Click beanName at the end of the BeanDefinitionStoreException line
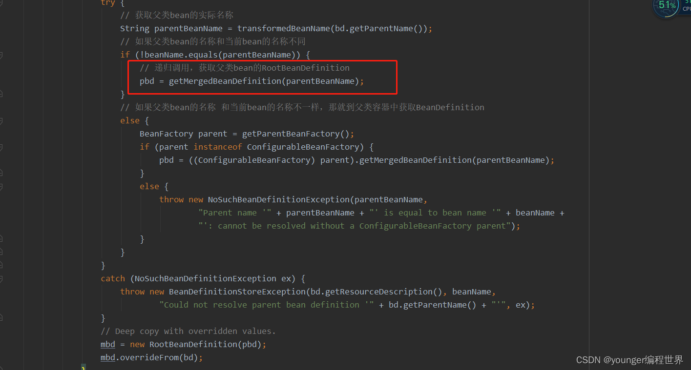Viewport: 691px width, 370px height. 472,292
